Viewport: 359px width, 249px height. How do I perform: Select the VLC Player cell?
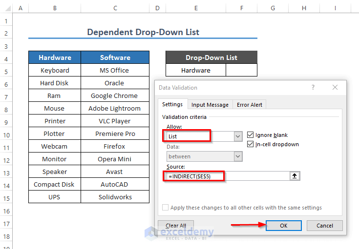point(115,121)
